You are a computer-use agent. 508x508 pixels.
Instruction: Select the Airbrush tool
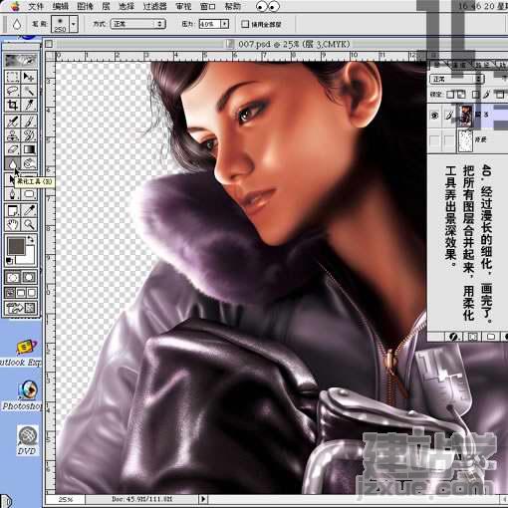coord(12,122)
